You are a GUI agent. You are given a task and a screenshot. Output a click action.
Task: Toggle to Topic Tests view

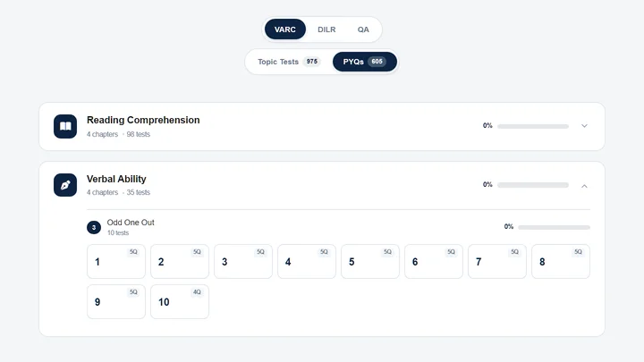(x=288, y=62)
